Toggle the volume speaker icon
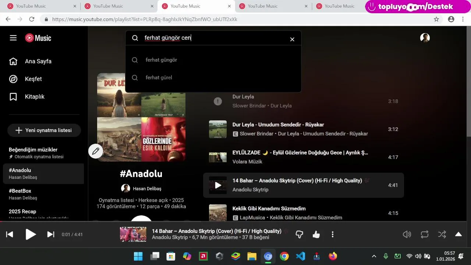This screenshot has width=471, height=265. [x=407, y=234]
